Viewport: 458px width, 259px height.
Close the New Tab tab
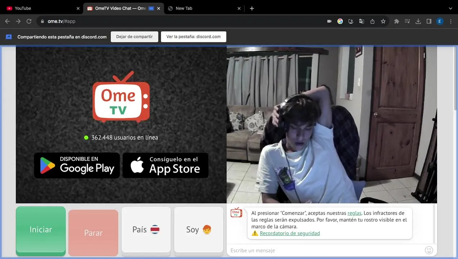239,8
